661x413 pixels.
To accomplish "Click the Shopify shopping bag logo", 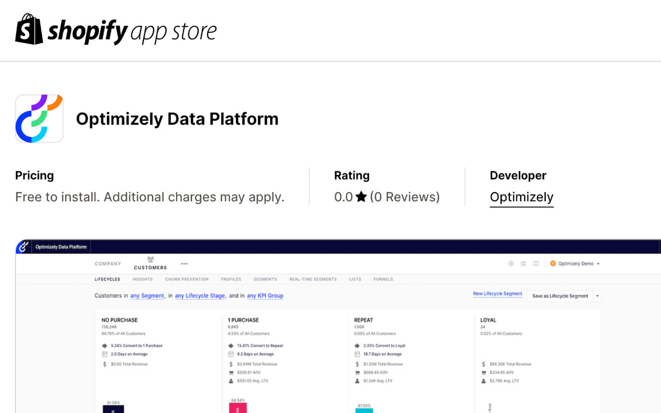I will tap(29, 29).
